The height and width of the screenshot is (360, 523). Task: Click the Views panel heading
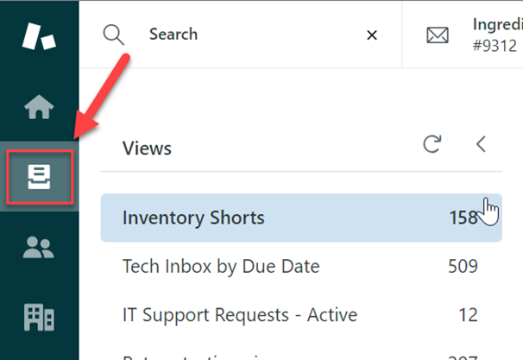(x=147, y=148)
